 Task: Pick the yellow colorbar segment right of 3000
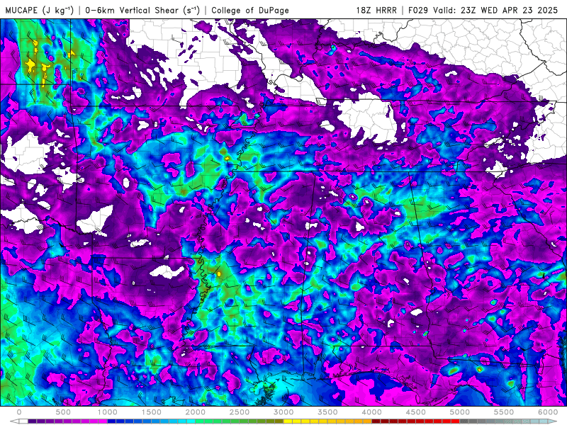pyautogui.click(x=288, y=421)
